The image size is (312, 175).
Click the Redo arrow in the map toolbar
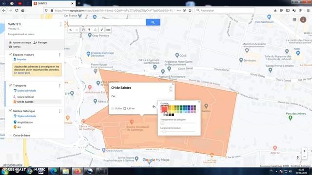click(x=77, y=30)
